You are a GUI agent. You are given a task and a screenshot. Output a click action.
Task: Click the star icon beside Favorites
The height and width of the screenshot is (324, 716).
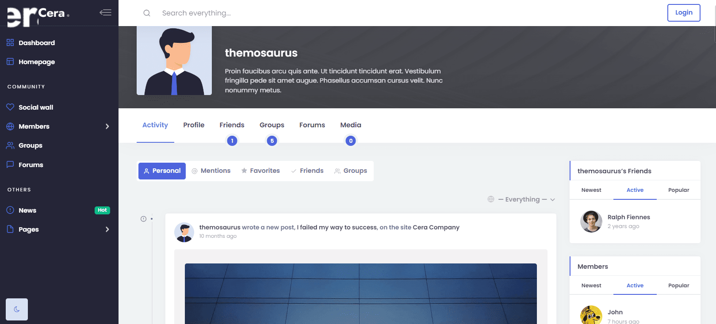(x=244, y=171)
